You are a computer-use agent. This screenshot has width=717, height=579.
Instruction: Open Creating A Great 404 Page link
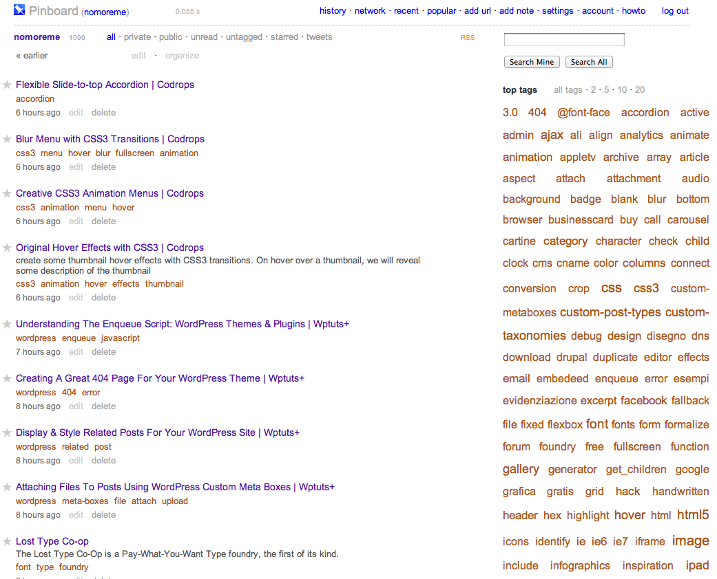pos(160,378)
